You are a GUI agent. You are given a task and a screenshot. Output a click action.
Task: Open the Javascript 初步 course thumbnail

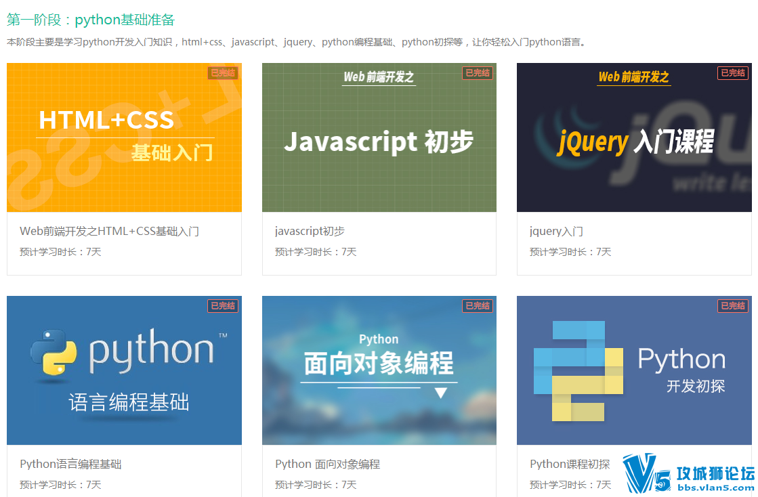coord(379,137)
